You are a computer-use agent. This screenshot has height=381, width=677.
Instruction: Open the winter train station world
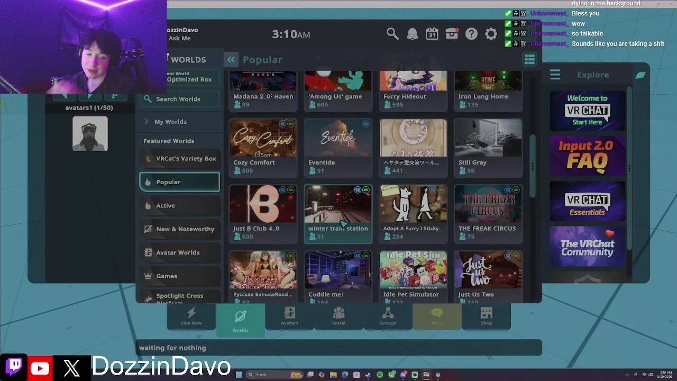pyautogui.click(x=338, y=214)
